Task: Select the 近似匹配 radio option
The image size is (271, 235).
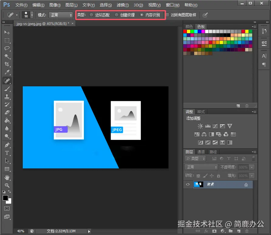Action: point(91,15)
